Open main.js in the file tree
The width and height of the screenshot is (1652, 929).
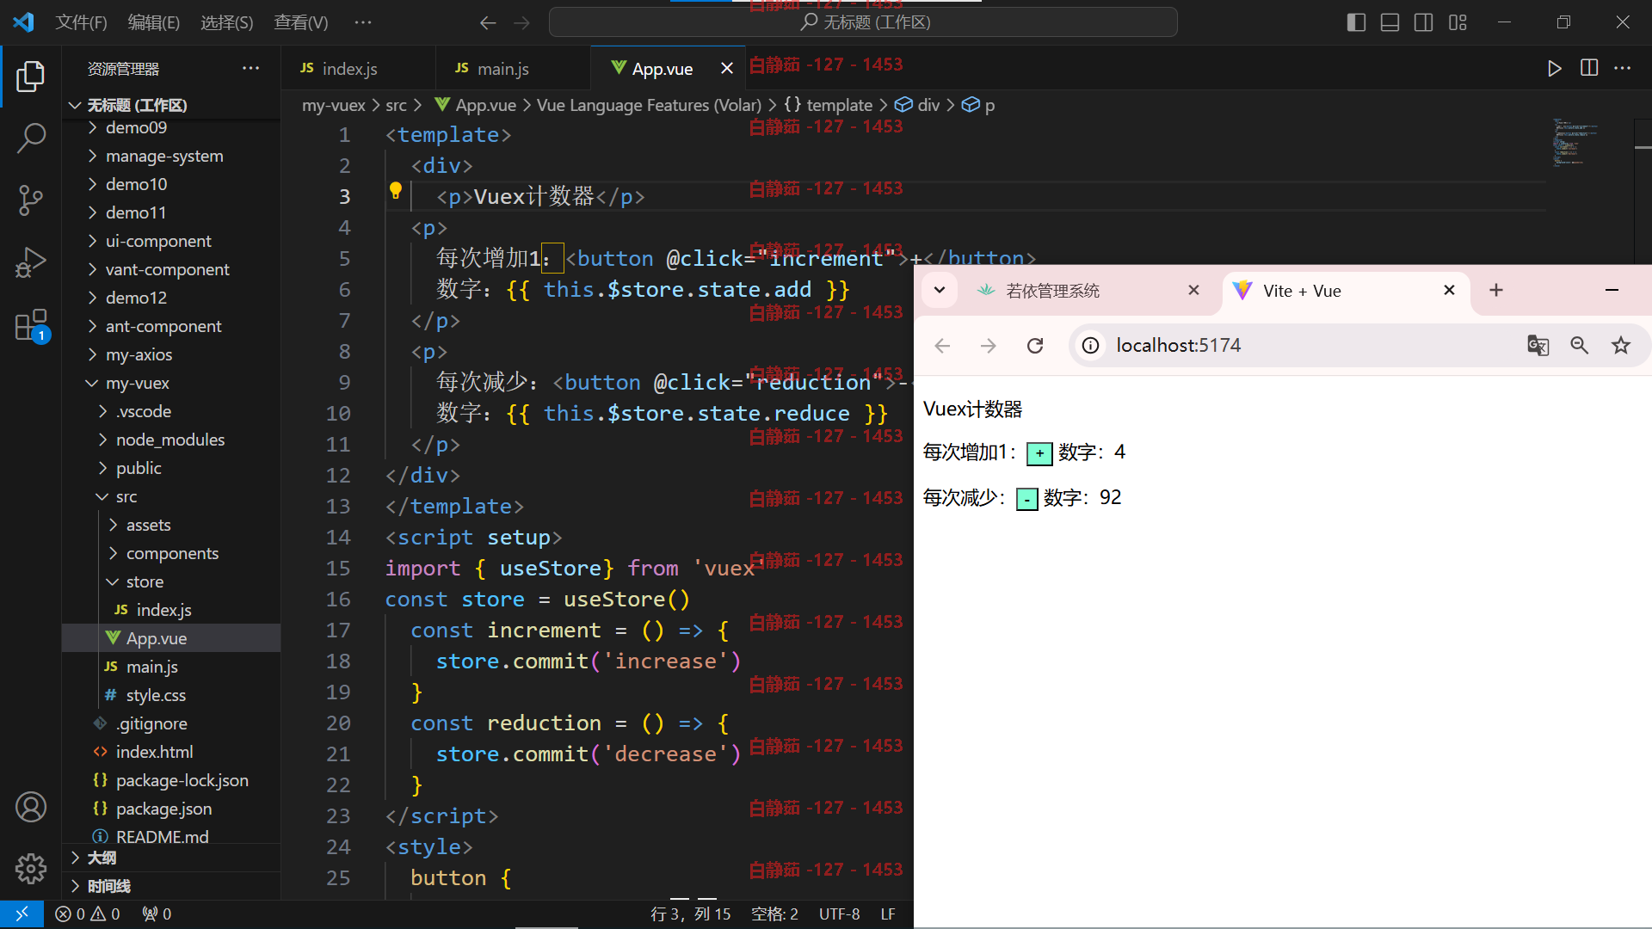tap(151, 668)
